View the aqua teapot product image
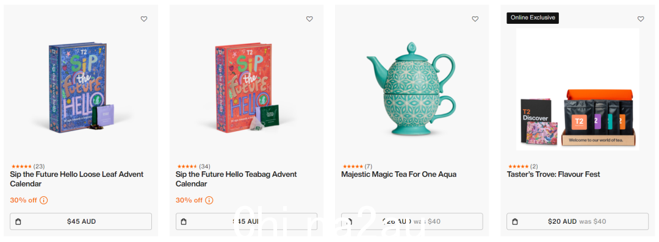The width and height of the screenshot is (659, 242). coord(411,88)
